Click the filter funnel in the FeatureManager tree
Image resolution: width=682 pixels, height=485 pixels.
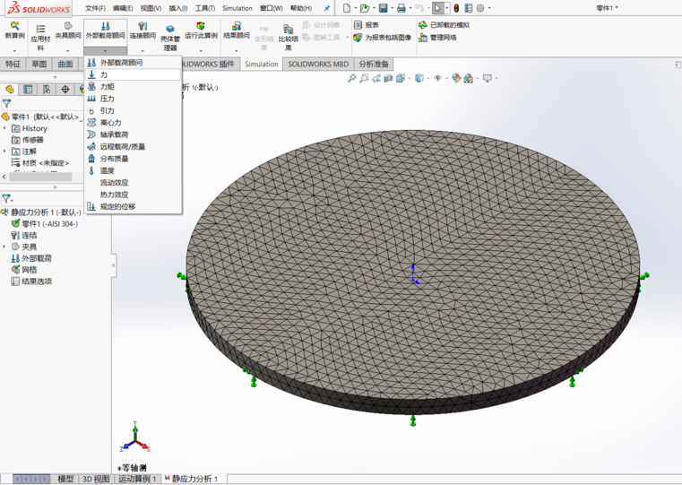6,103
